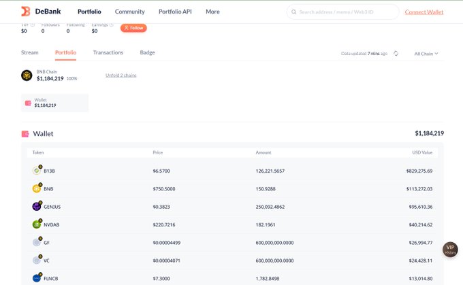The width and height of the screenshot is (463, 285).
Task: Click the Data updated 7 mins ago text
Action: [x=364, y=54]
